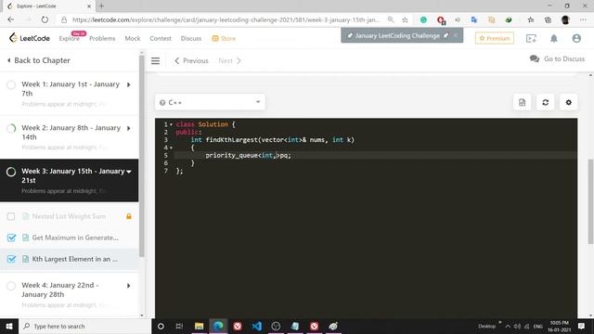This screenshot has height=334, width=594.
Task: Click the Type here to search box
Action: tap(84, 326)
